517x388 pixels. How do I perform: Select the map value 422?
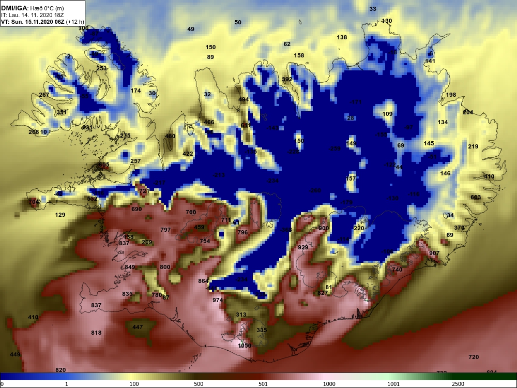click(x=188, y=154)
